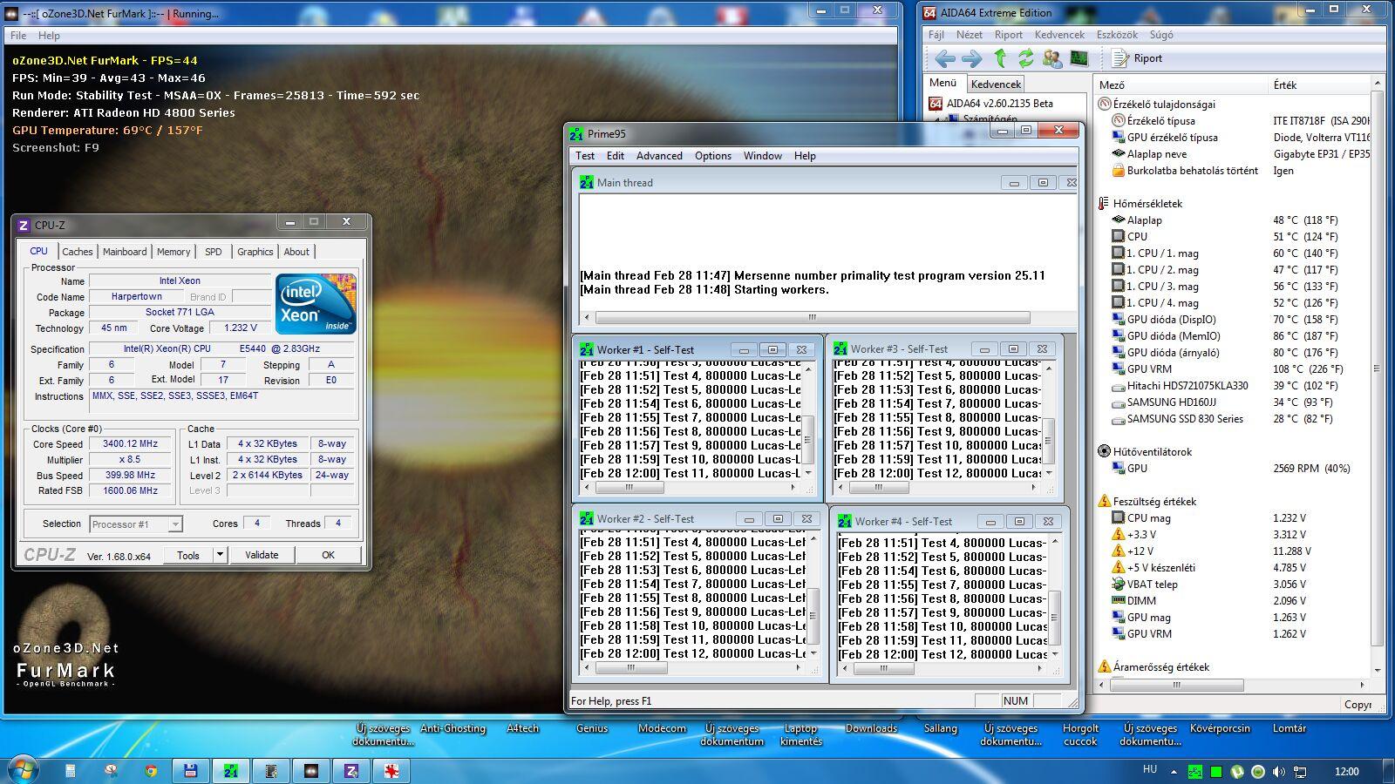1395x784 pixels.
Task: Switch to CPU-Z Mainboard tab
Action: click(125, 252)
